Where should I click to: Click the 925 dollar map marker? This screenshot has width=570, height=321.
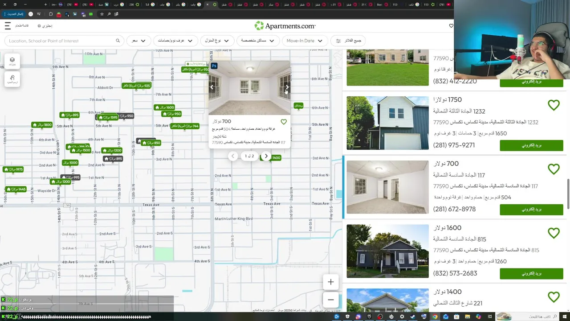(x=137, y=86)
